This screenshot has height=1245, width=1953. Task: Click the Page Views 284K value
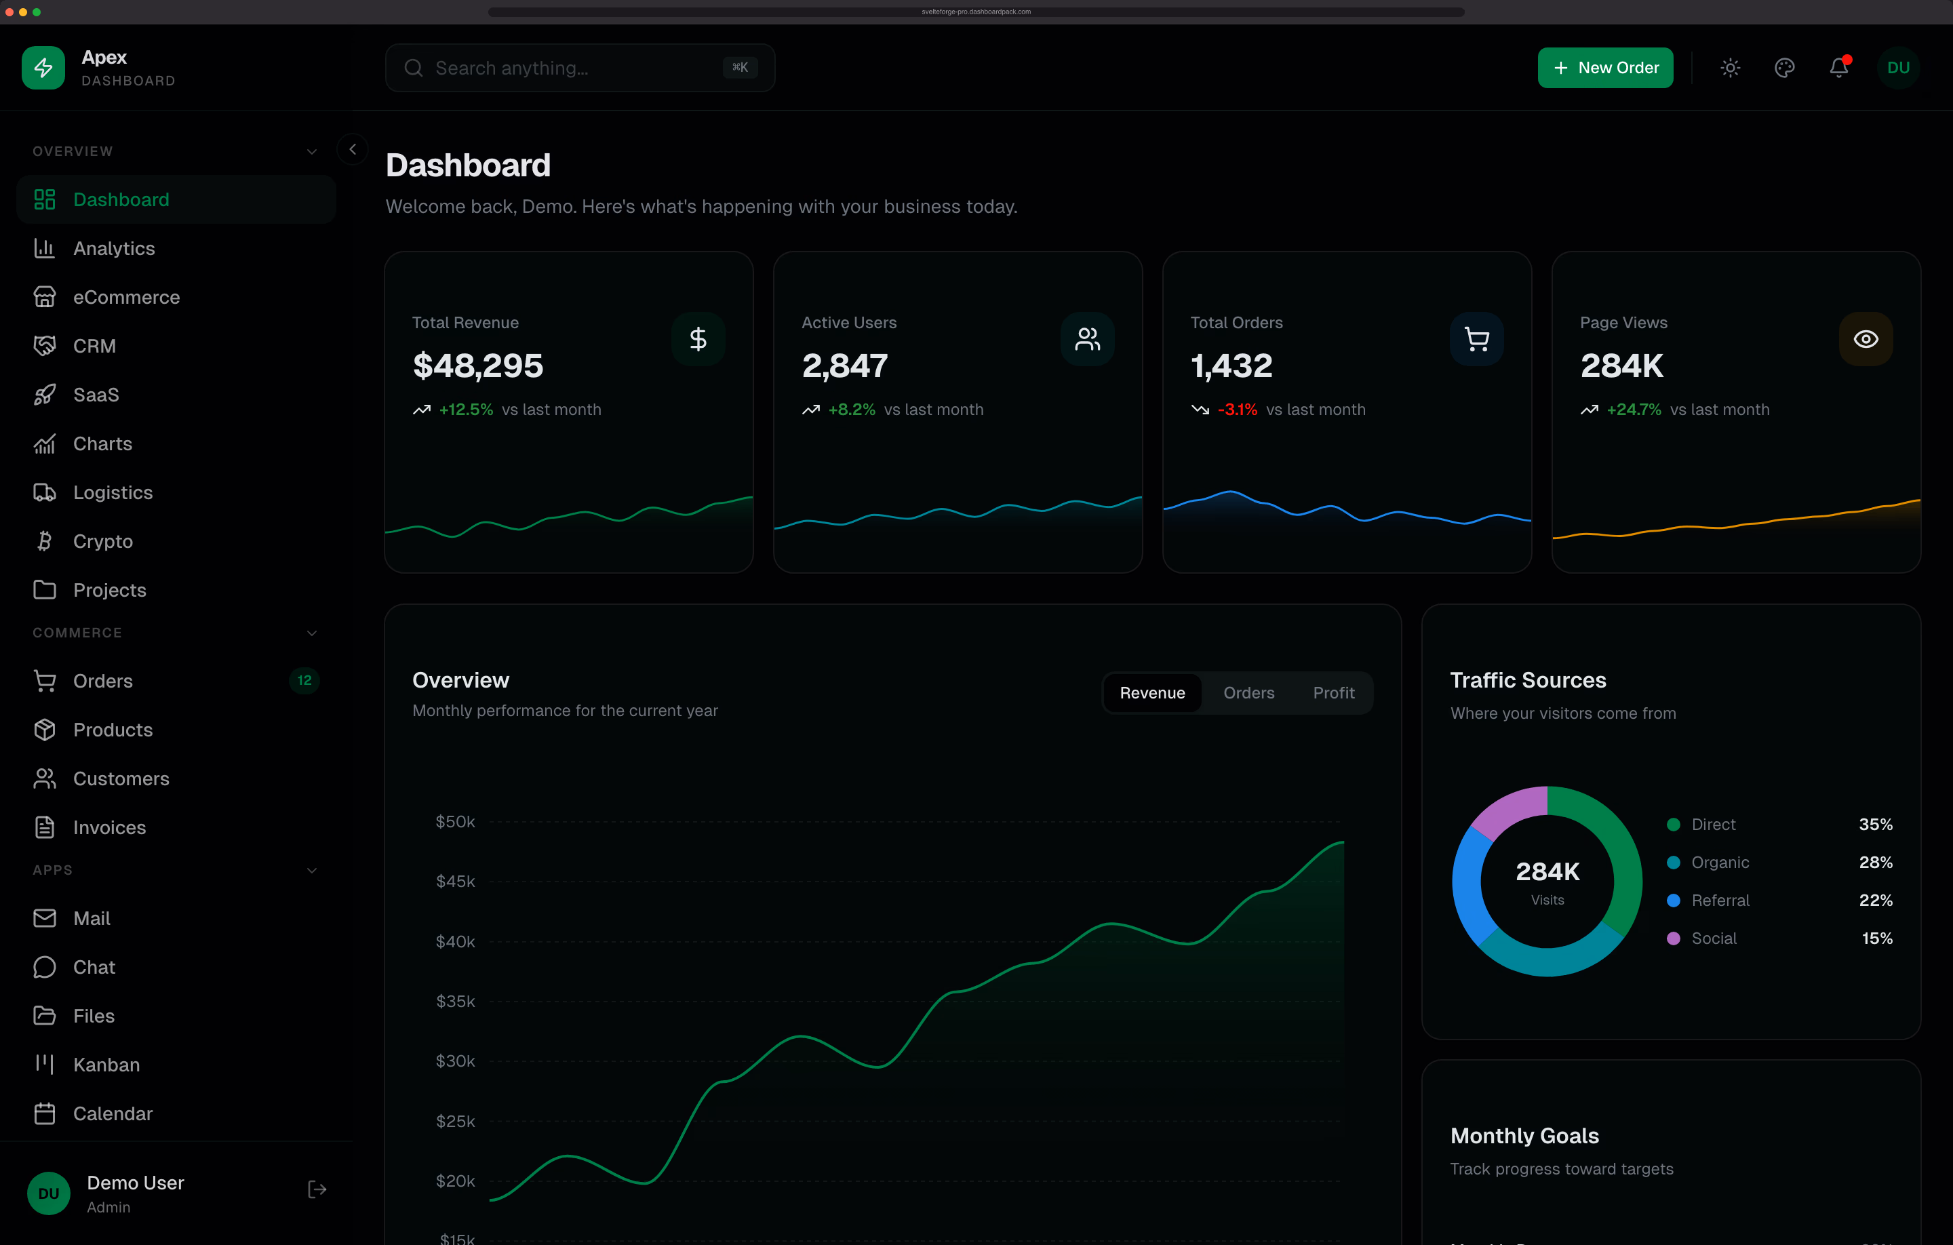pyautogui.click(x=1621, y=365)
